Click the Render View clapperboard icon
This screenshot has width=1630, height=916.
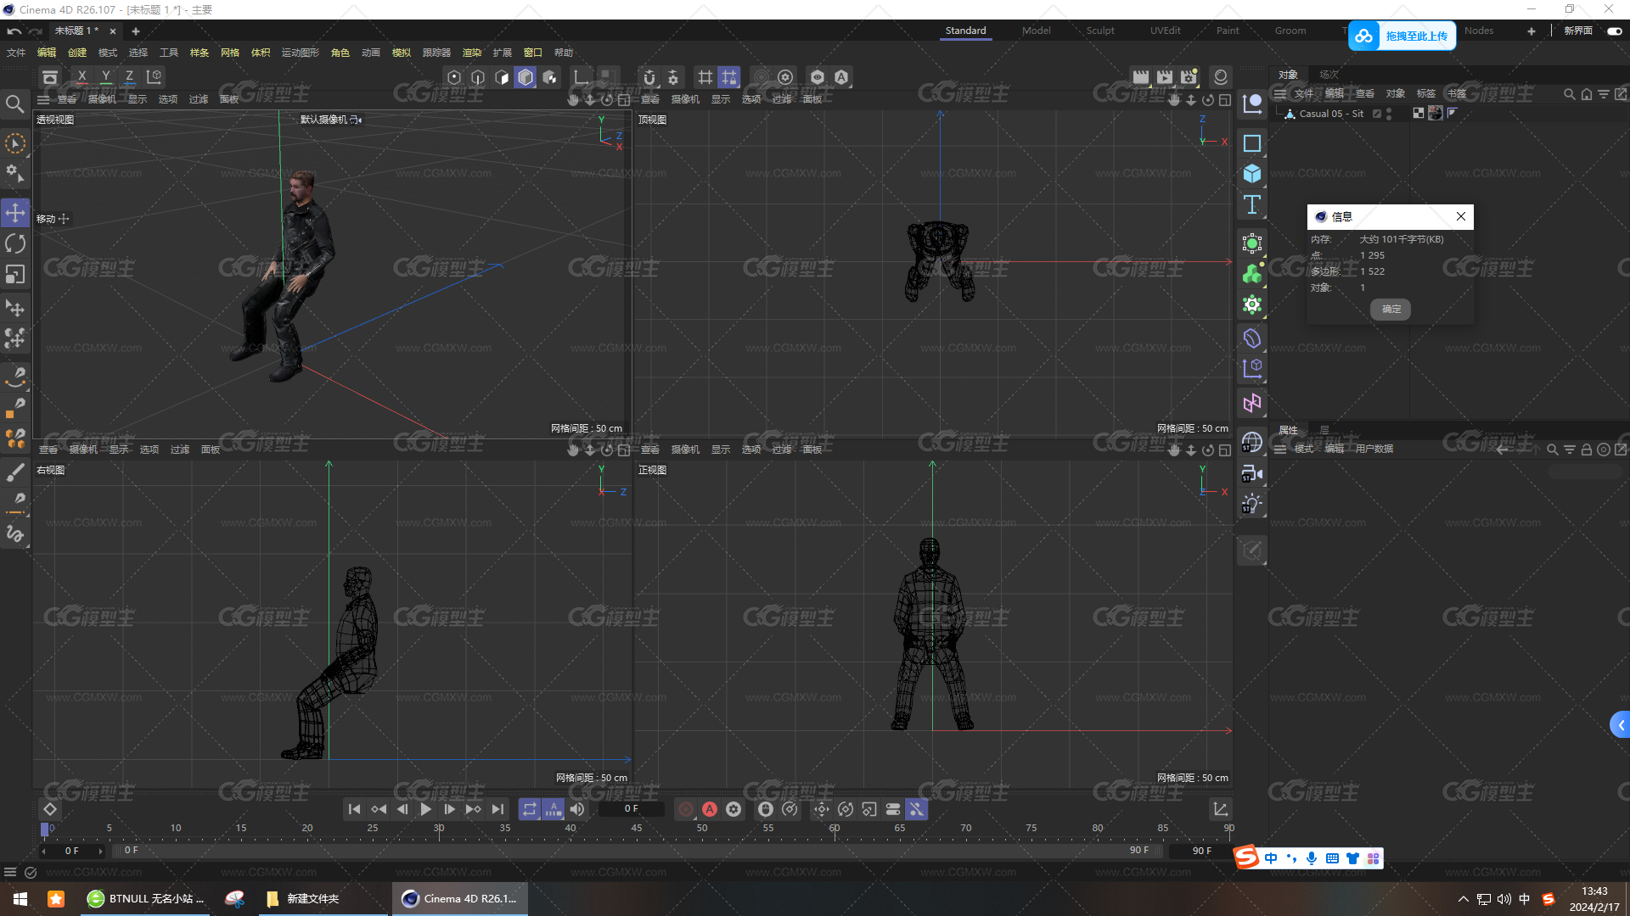(1141, 77)
